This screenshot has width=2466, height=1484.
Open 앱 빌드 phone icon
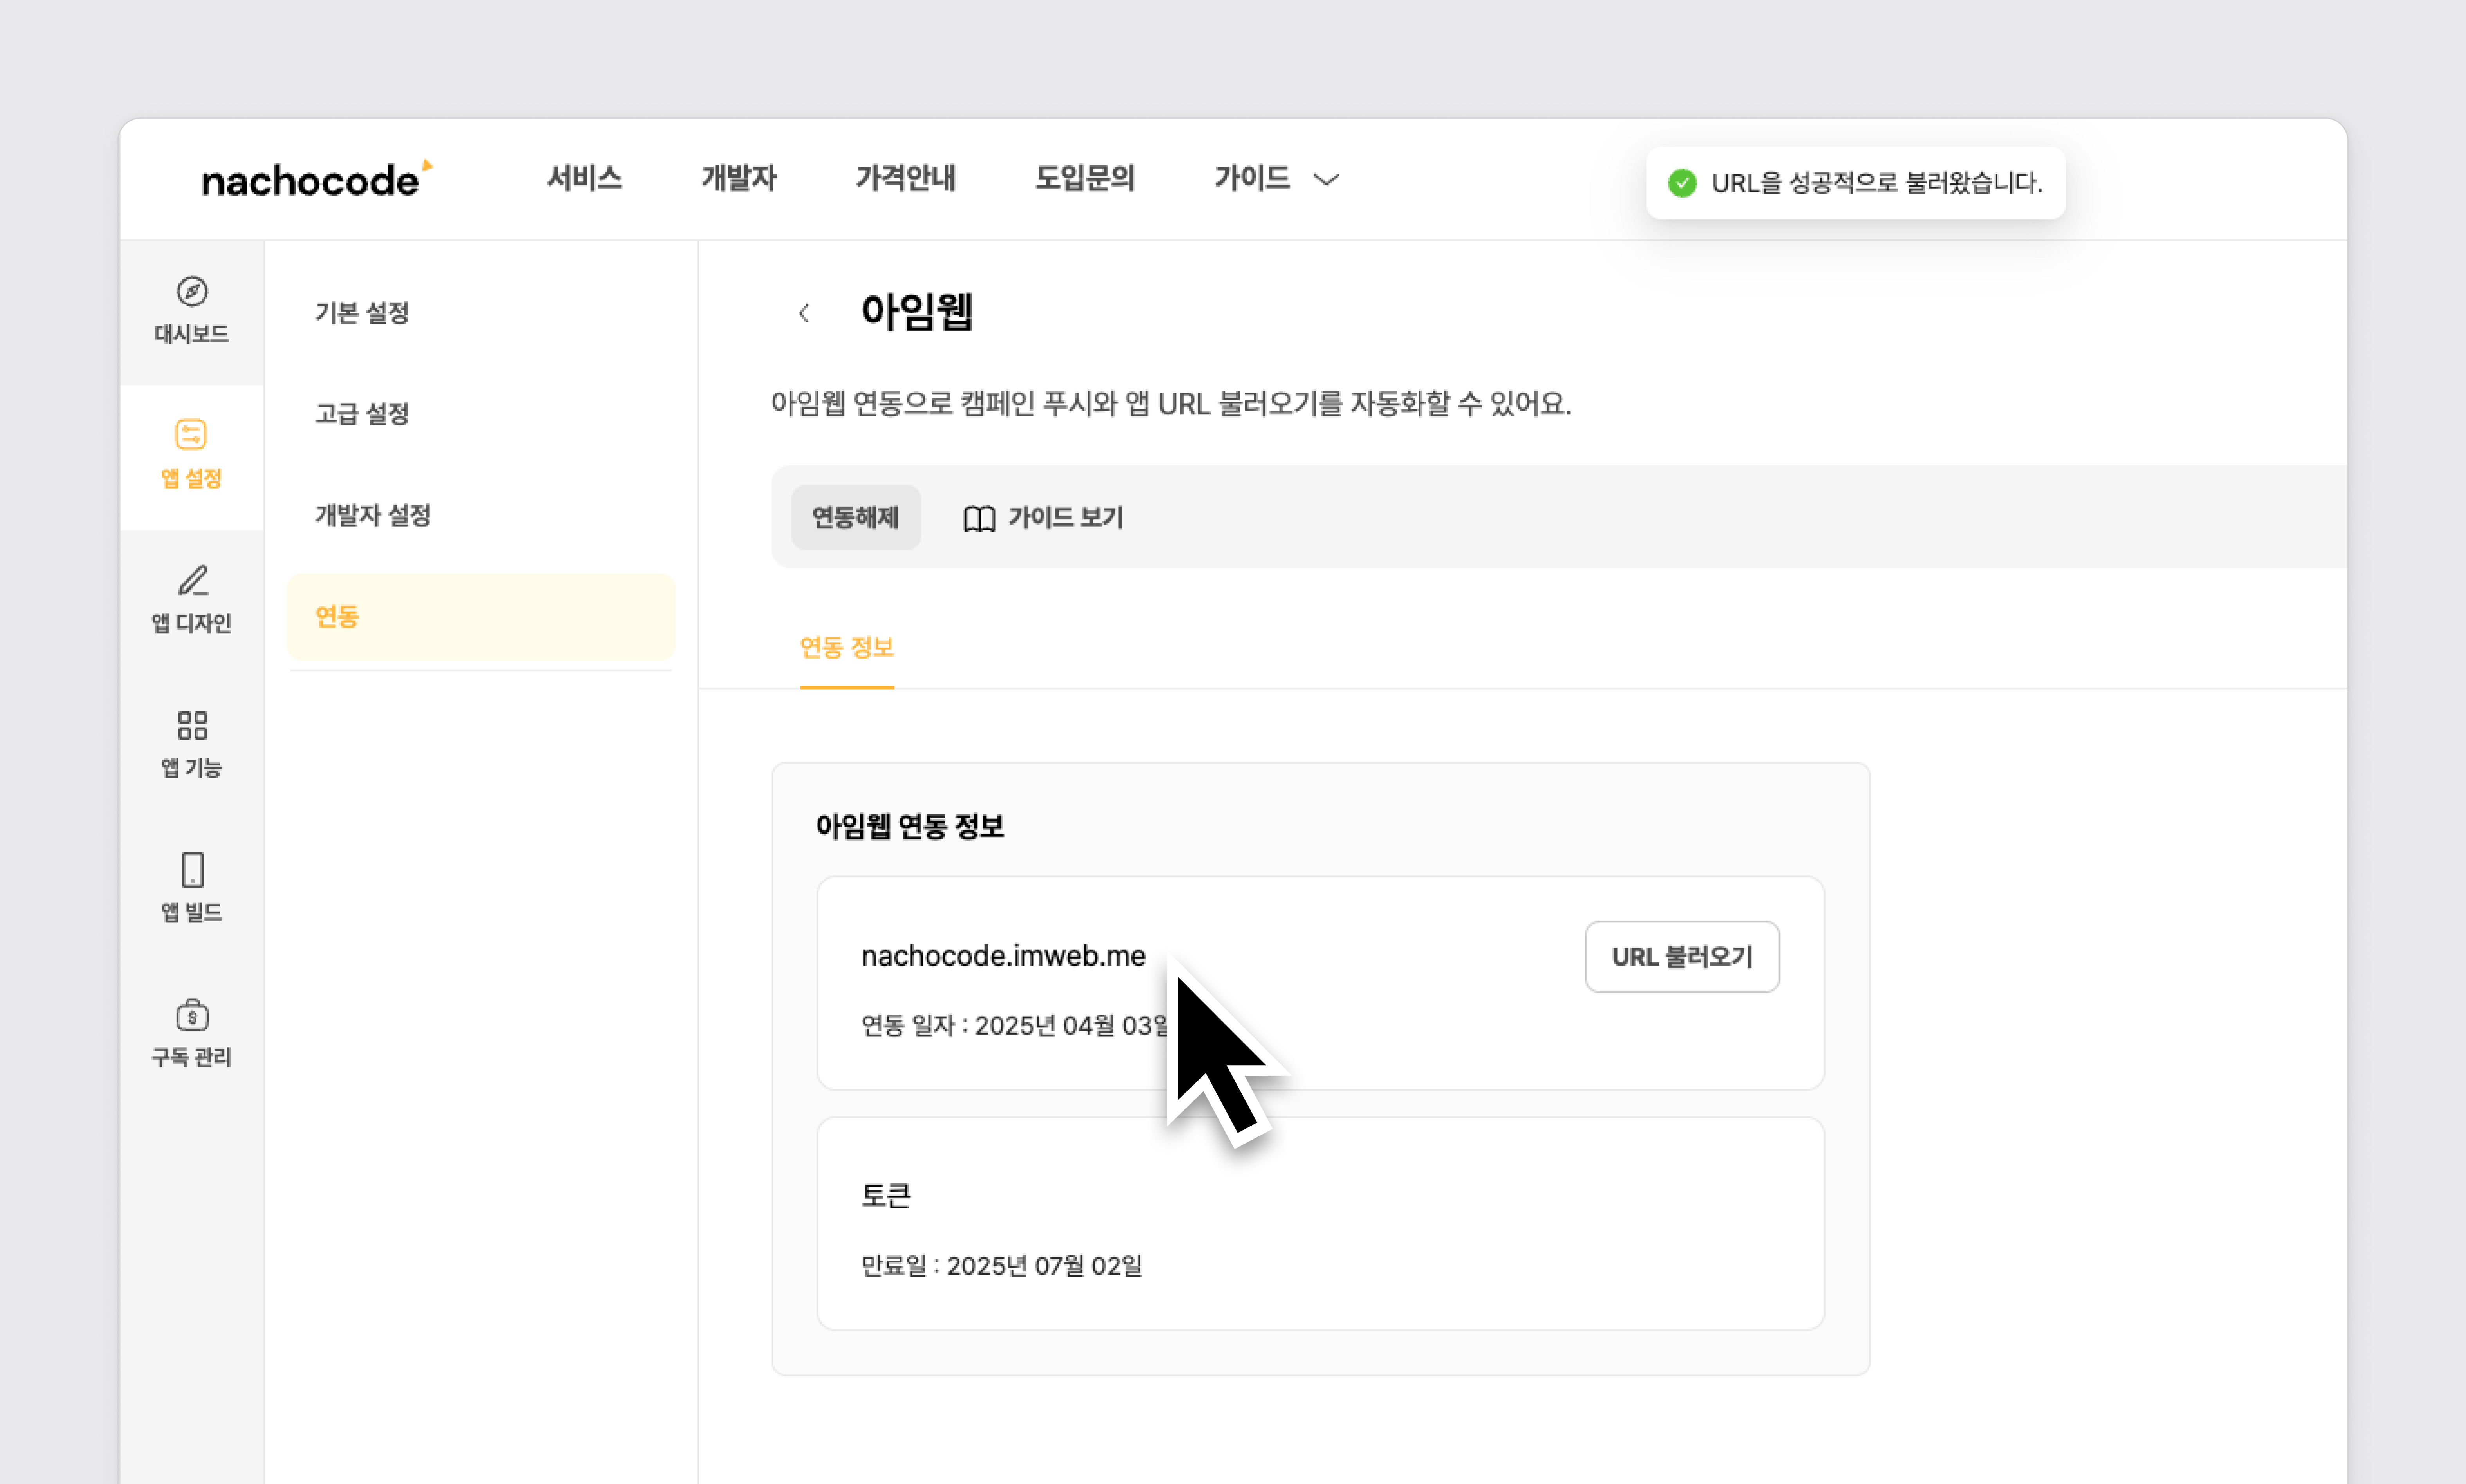192,870
